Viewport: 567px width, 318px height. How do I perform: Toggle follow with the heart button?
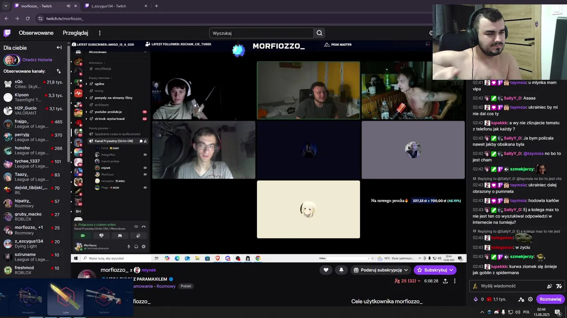[326, 270]
